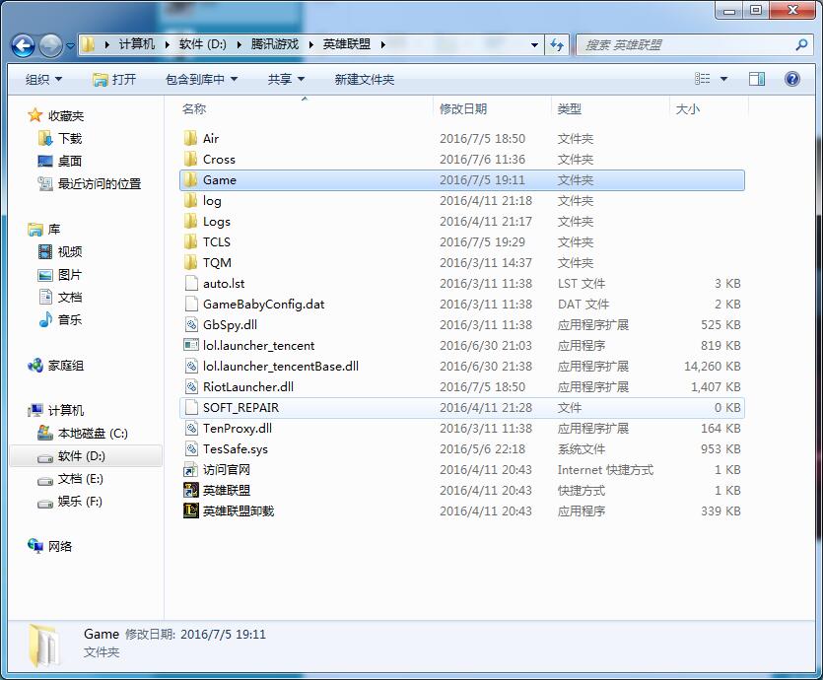Open the 组织 menu
The height and width of the screenshot is (680, 823).
point(43,79)
